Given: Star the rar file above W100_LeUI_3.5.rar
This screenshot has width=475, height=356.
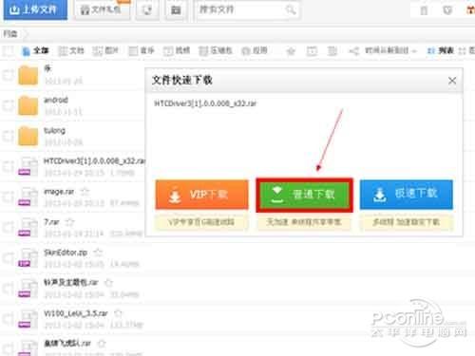Looking at the screenshot, I should [108, 283].
